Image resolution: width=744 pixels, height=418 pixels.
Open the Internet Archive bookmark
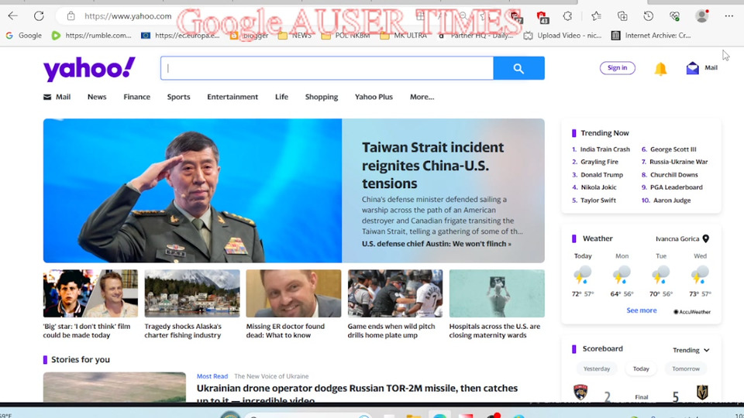(651, 36)
